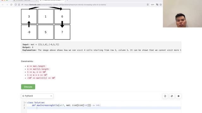
Task: Focus the leetcode.com URL address bar
Action: (65, 5)
